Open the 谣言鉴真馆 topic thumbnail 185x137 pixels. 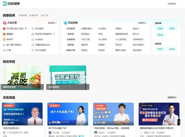[x=68, y=78]
